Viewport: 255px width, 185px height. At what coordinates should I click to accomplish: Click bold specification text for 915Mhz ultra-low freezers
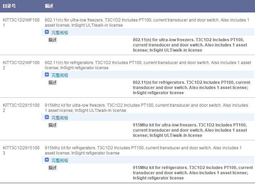pos(190,130)
